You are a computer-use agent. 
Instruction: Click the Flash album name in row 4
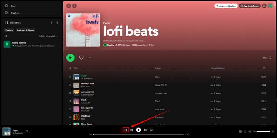(x=158, y=101)
